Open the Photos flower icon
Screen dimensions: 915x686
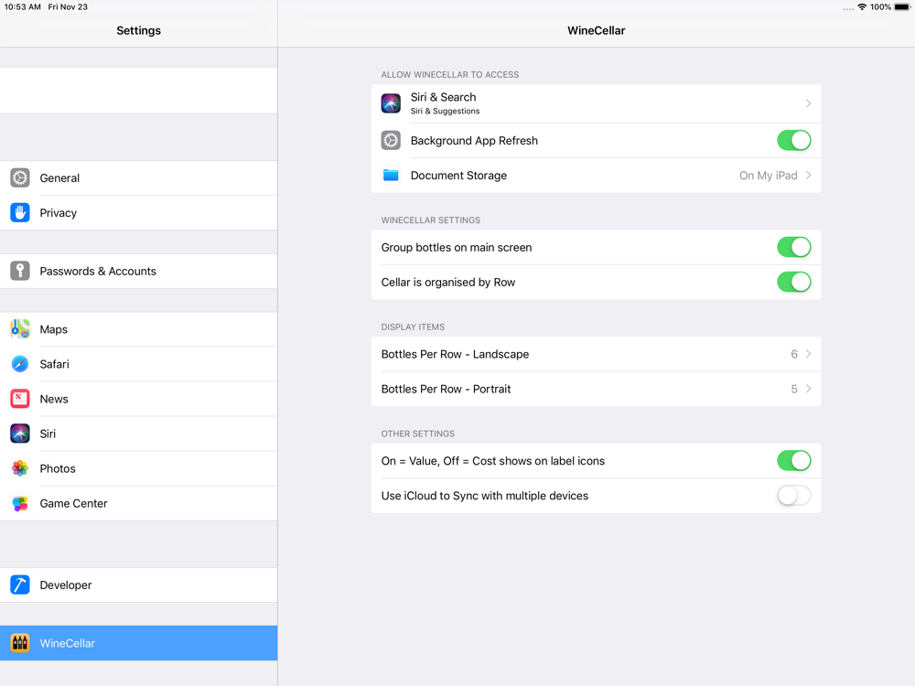[20, 468]
